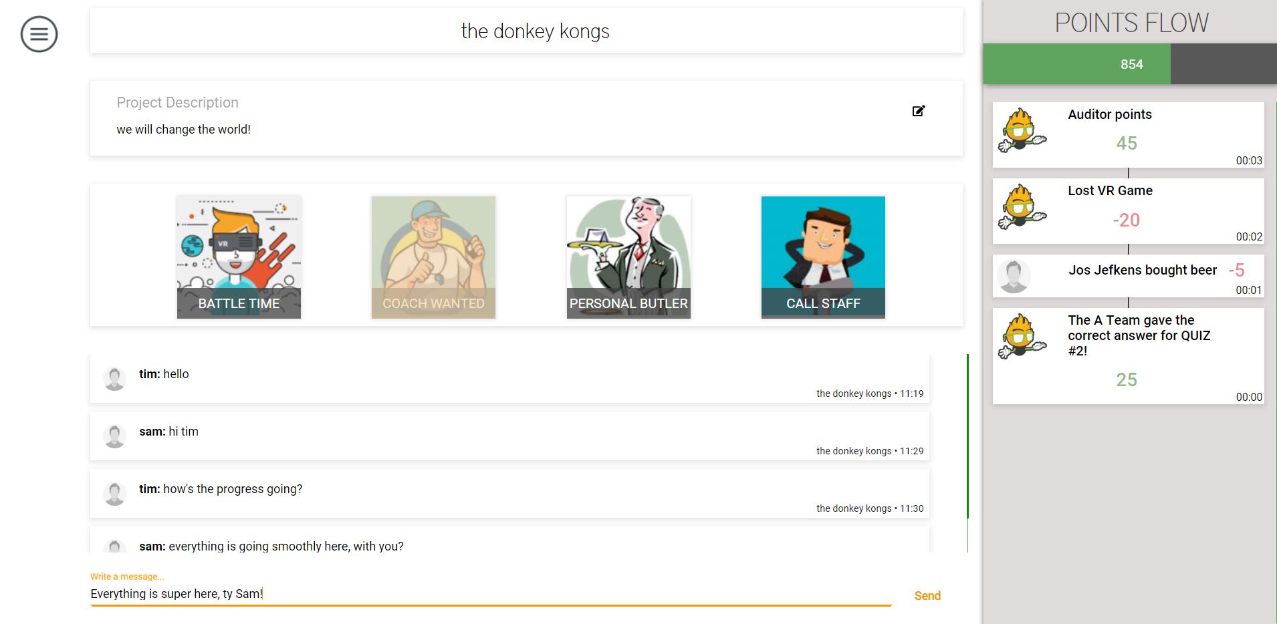Screen dimensions: 1277x624
Task: Click tim's avatar on hello message
Action: tap(115, 378)
